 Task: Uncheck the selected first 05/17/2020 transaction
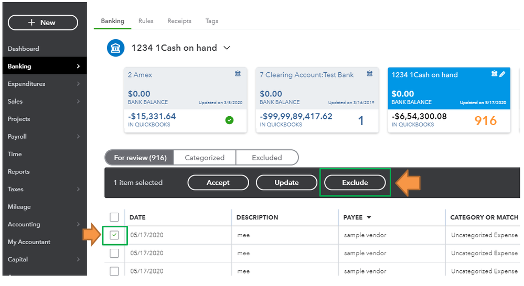(114, 235)
